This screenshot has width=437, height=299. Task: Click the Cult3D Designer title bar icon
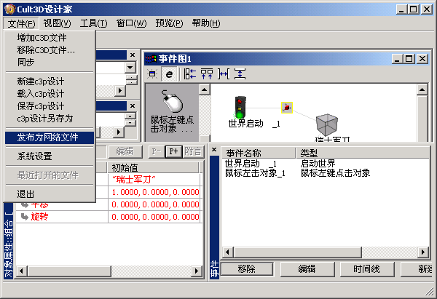click(10, 9)
